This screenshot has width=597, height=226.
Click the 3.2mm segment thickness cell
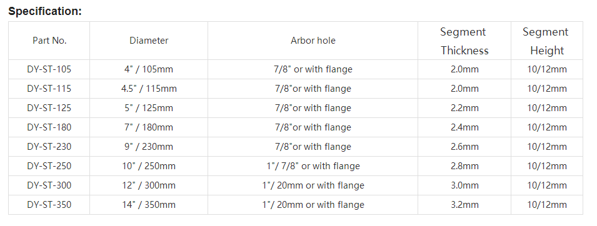pos(464,205)
